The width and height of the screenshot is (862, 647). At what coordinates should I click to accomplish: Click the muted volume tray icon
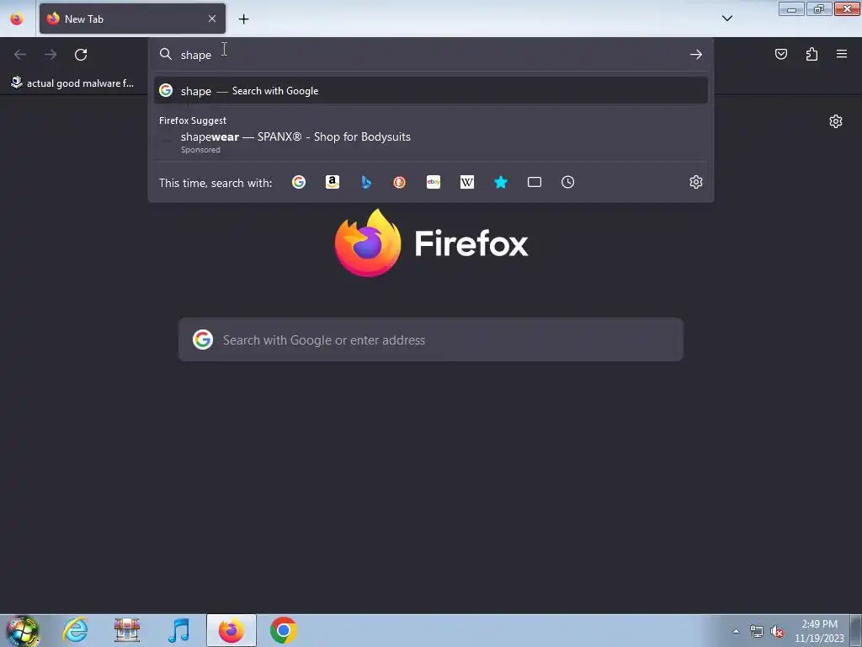777,631
